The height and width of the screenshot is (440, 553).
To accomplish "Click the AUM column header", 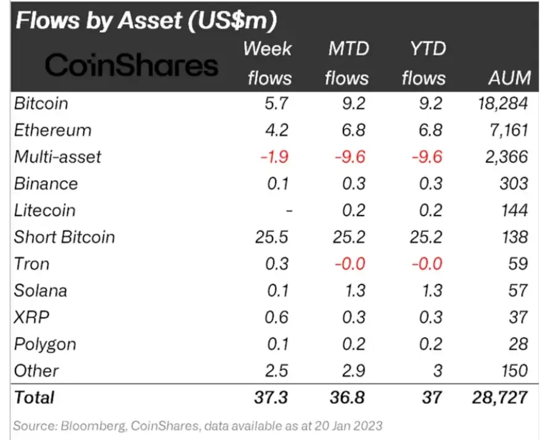I will 508,78.
